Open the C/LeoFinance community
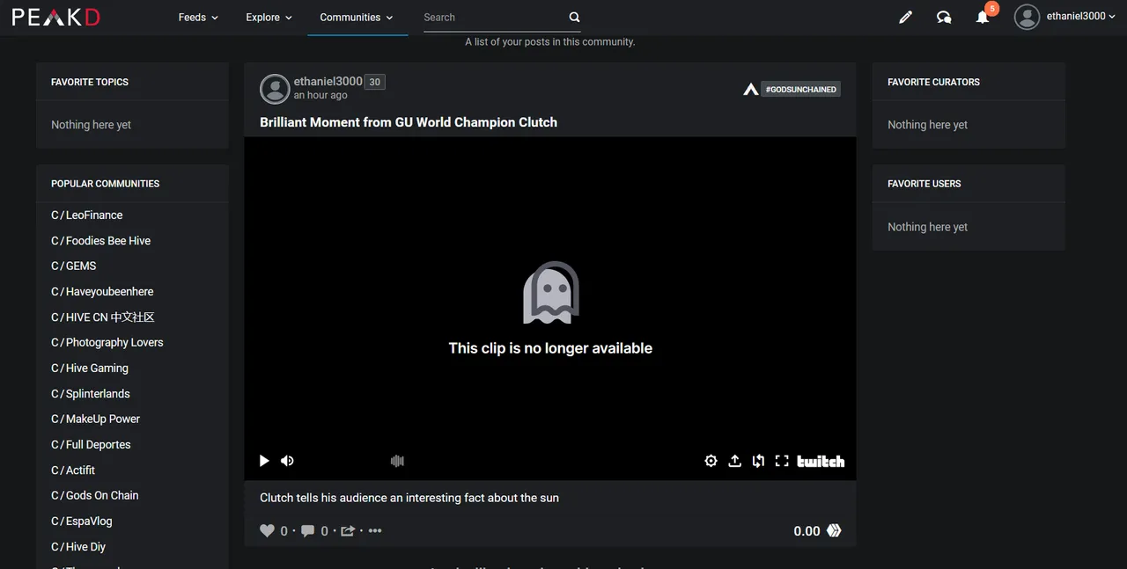 (x=87, y=215)
